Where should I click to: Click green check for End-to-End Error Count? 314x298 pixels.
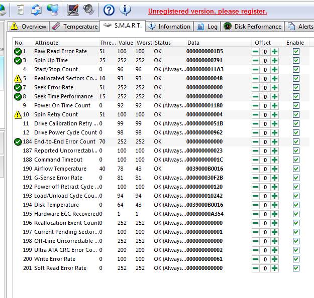(x=18, y=141)
